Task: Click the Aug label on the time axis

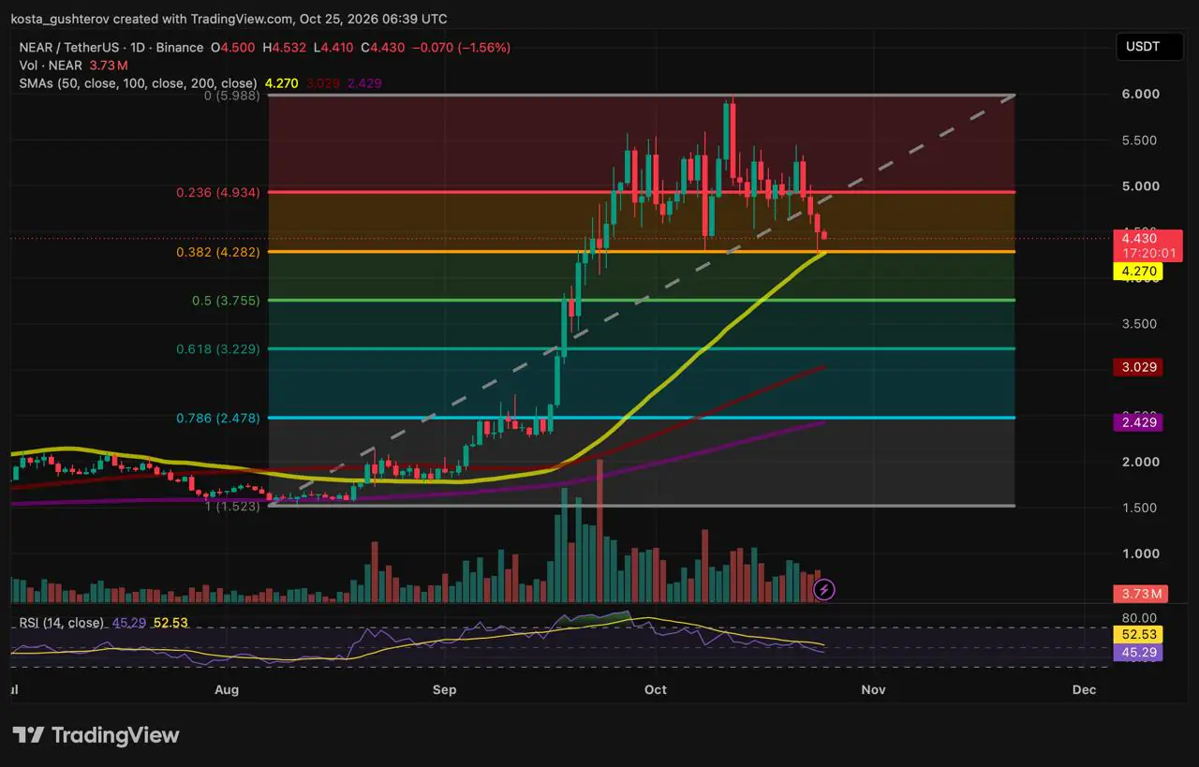Action: pyautogui.click(x=227, y=690)
